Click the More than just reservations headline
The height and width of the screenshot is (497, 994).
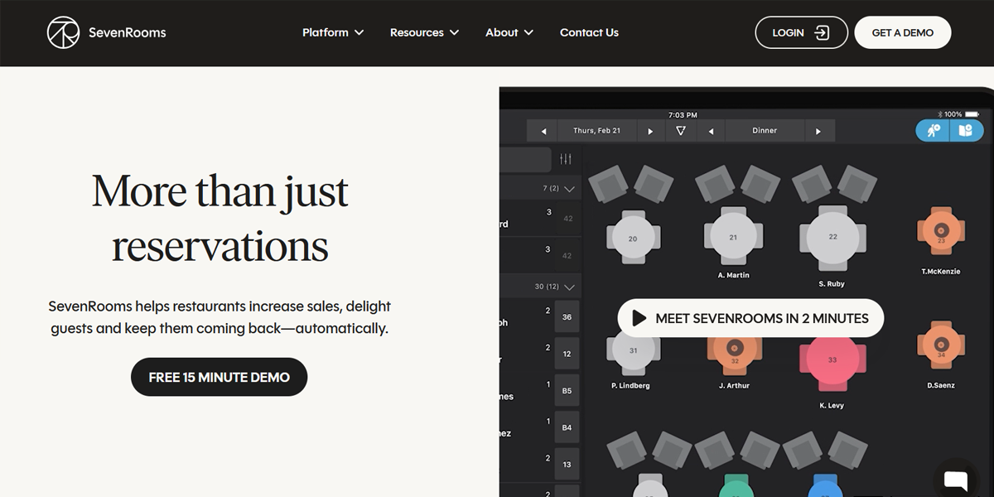220,219
